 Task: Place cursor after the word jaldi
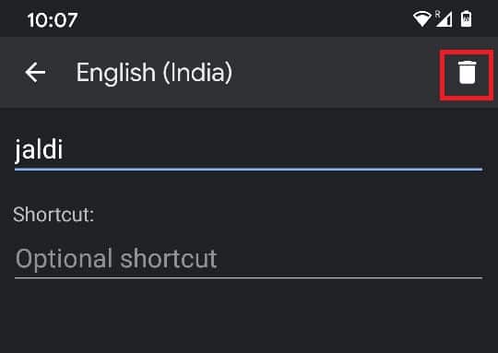[x=65, y=149]
